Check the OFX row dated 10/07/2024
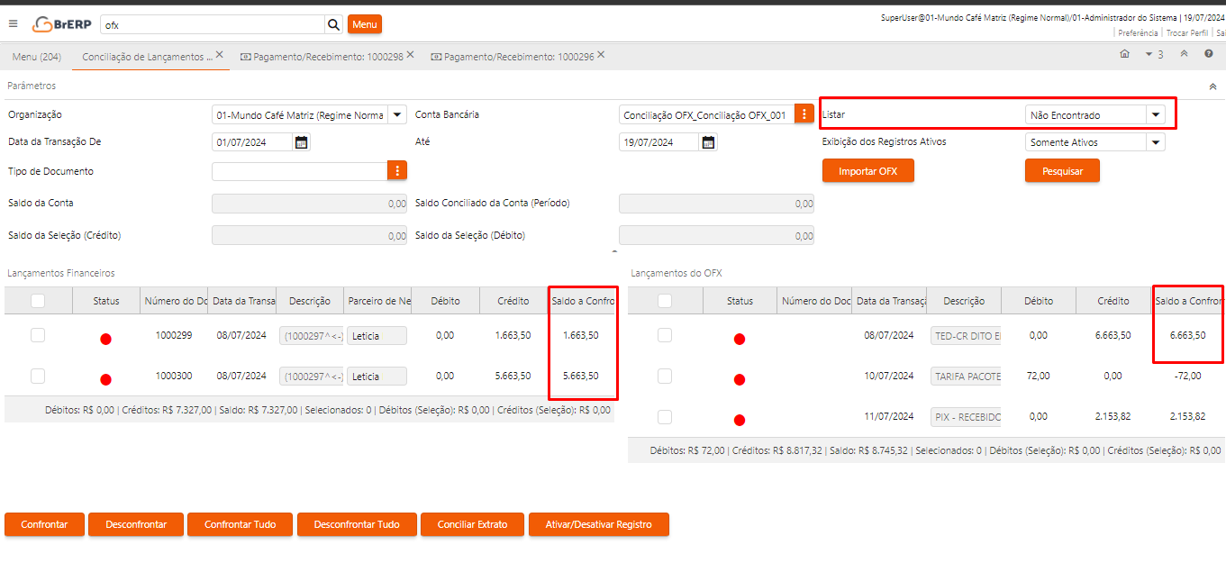Image resolution: width=1226 pixels, height=563 pixels. point(665,376)
